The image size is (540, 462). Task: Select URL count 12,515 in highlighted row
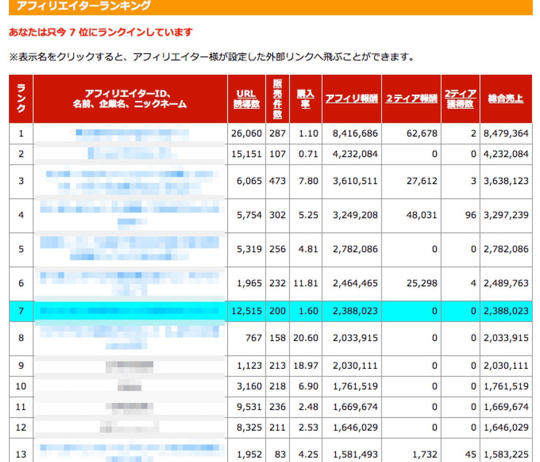(x=247, y=311)
